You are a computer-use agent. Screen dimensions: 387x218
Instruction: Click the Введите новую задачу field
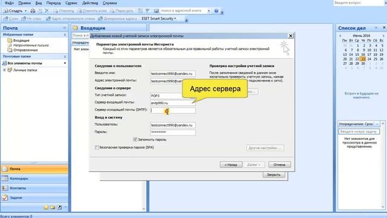(x=359, y=131)
